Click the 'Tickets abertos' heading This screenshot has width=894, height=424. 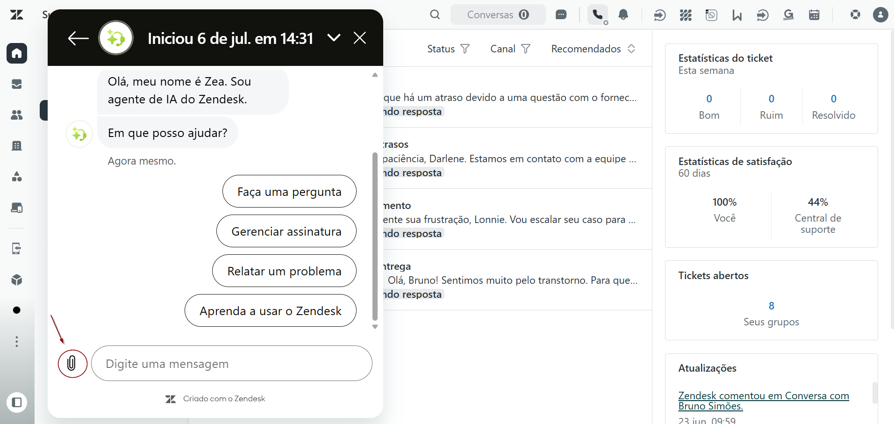713,275
